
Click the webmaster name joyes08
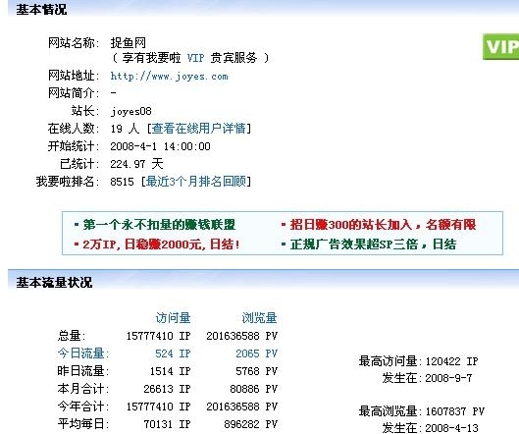click(x=130, y=111)
